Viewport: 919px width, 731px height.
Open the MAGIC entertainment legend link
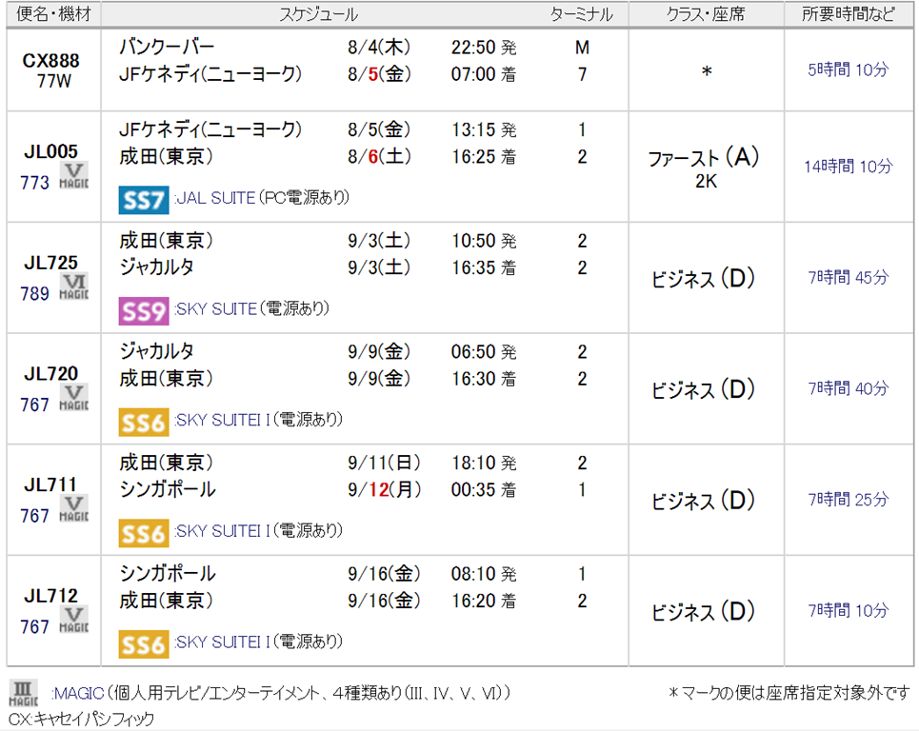77,694
